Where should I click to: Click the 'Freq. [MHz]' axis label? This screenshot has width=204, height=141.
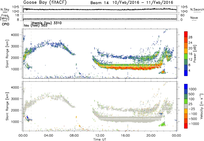(5, 17)
